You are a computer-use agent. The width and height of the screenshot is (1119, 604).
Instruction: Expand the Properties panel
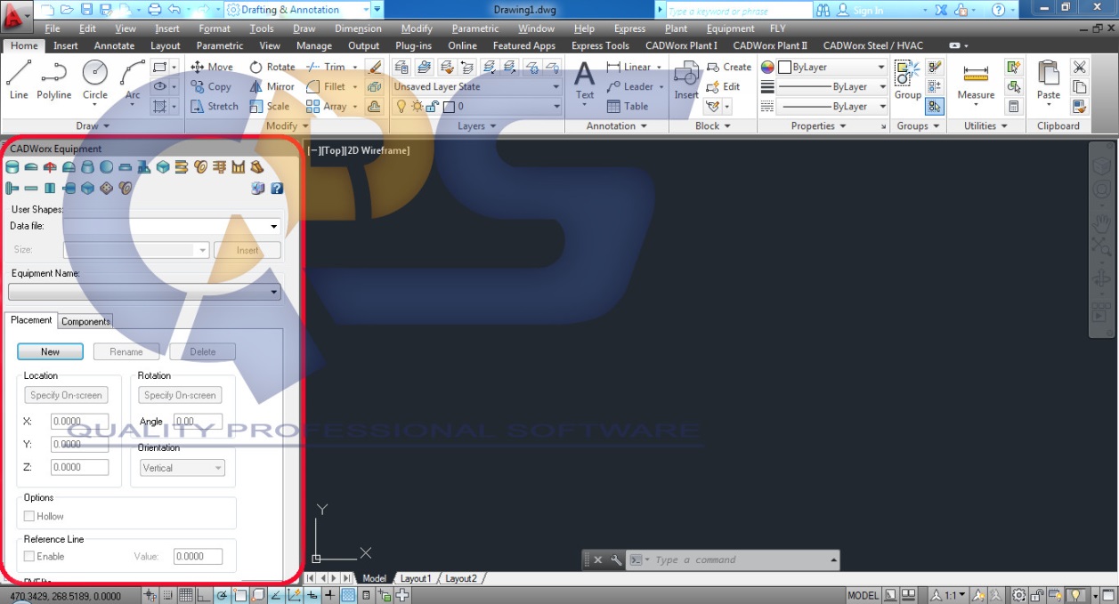point(819,125)
